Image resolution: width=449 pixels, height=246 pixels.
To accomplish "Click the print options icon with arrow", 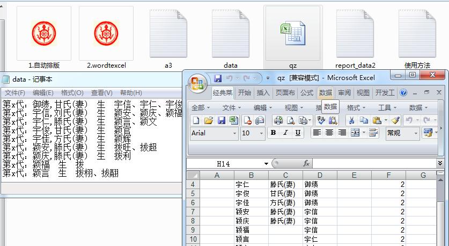I will click(x=304, y=120).
